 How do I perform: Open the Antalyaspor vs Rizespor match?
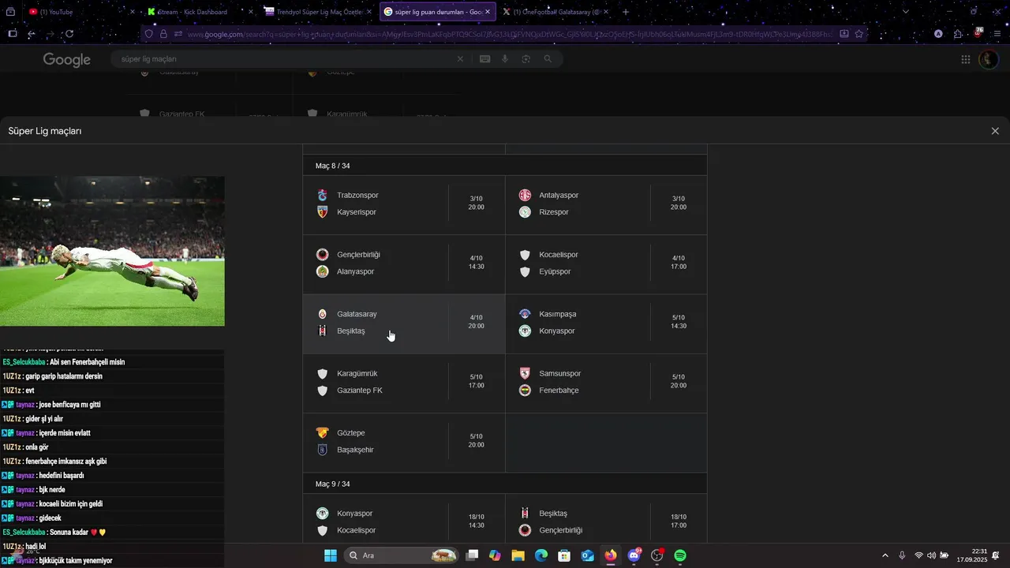[x=606, y=204]
